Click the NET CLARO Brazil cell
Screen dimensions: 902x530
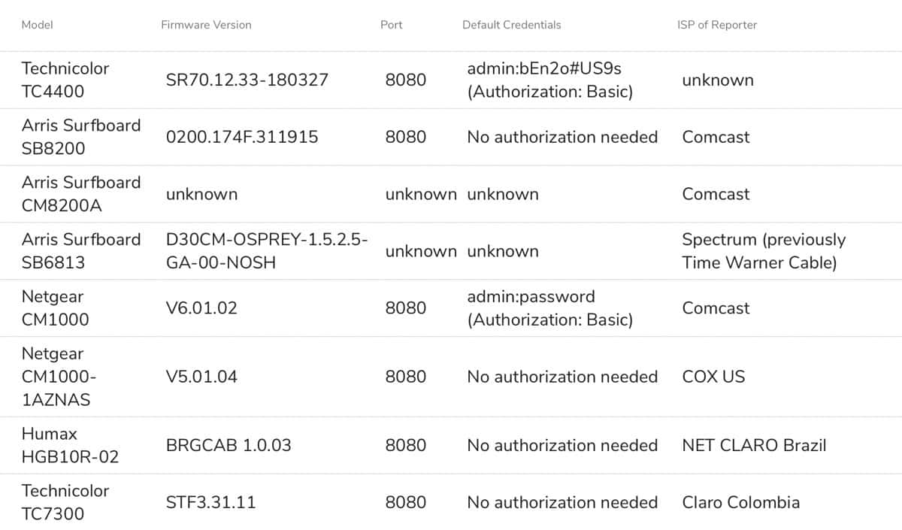(x=754, y=445)
